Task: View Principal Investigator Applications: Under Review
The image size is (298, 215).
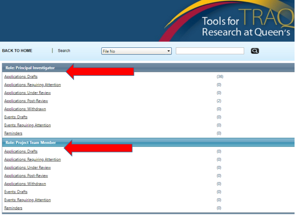Action: point(28,93)
